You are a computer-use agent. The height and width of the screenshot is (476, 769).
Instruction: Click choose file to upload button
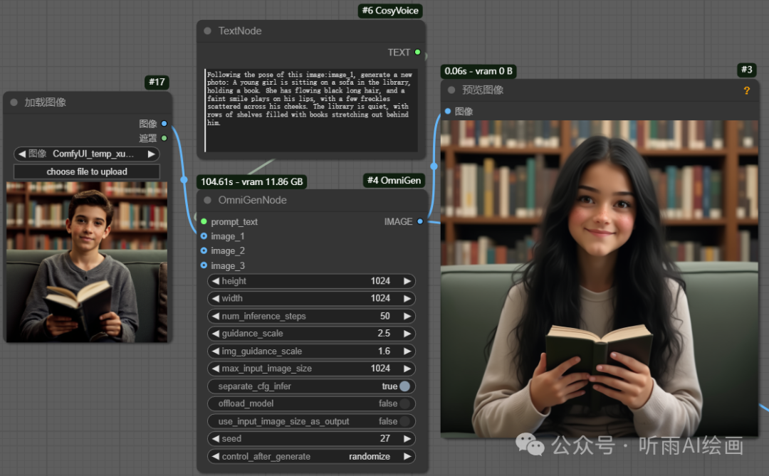[87, 171]
